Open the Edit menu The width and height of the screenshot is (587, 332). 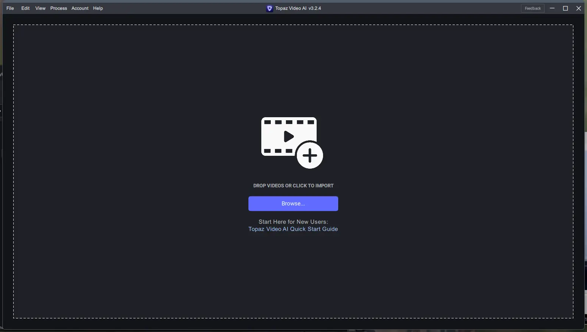coord(25,8)
